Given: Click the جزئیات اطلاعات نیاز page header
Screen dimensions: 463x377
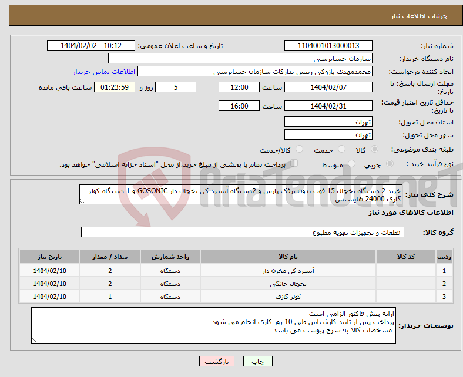Looking at the screenshot, I should (x=420, y=16).
